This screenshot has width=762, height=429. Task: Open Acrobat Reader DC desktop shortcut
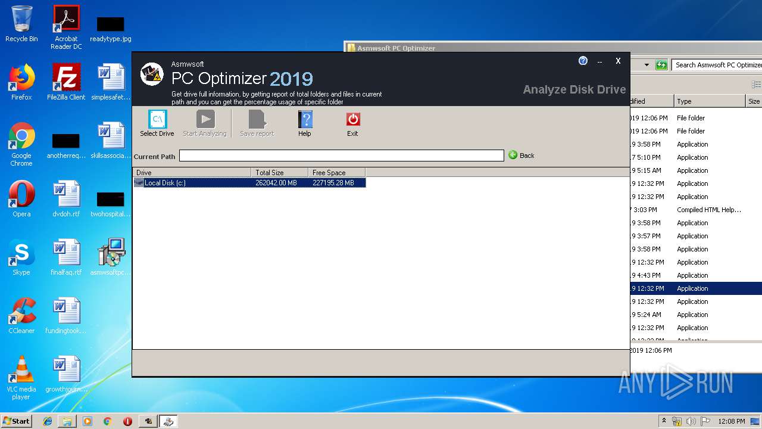pos(66,27)
